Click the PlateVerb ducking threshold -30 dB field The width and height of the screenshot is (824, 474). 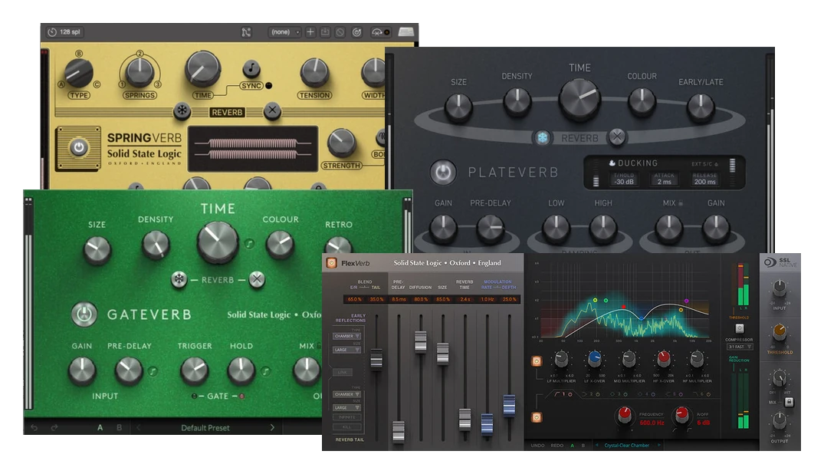click(x=624, y=182)
